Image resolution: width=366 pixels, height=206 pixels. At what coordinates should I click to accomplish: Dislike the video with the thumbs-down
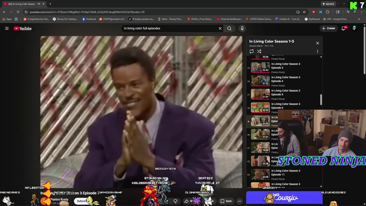pos(175,201)
